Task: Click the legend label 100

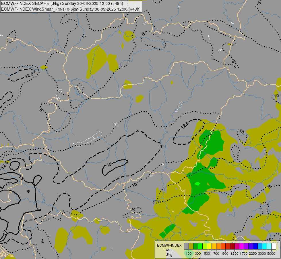Action: tap(189, 254)
